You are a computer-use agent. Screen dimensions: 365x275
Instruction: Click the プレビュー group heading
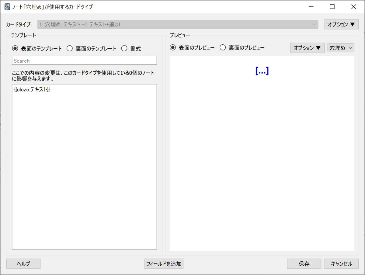point(180,35)
